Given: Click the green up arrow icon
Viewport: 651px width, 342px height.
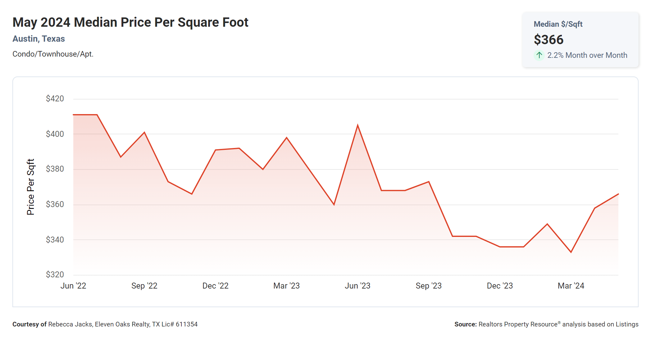Looking at the screenshot, I should (x=539, y=55).
